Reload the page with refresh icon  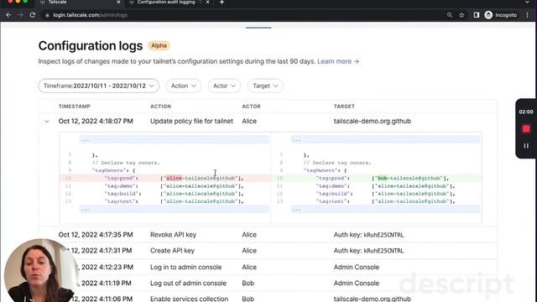point(33,15)
